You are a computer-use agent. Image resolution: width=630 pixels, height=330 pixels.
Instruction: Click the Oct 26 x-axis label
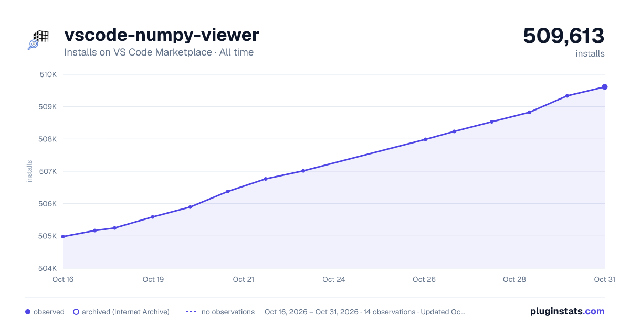[424, 279]
